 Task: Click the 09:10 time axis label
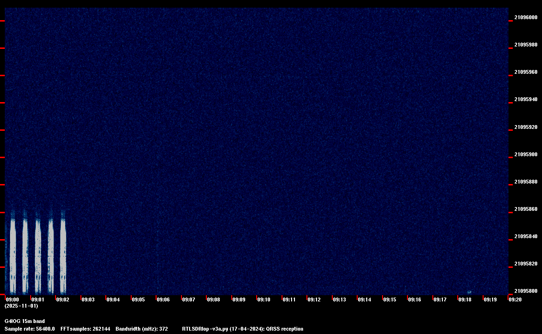pos(264,299)
